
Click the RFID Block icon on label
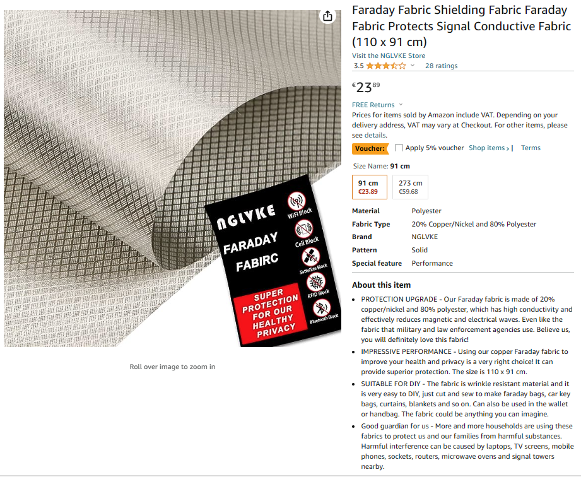coord(316,283)
